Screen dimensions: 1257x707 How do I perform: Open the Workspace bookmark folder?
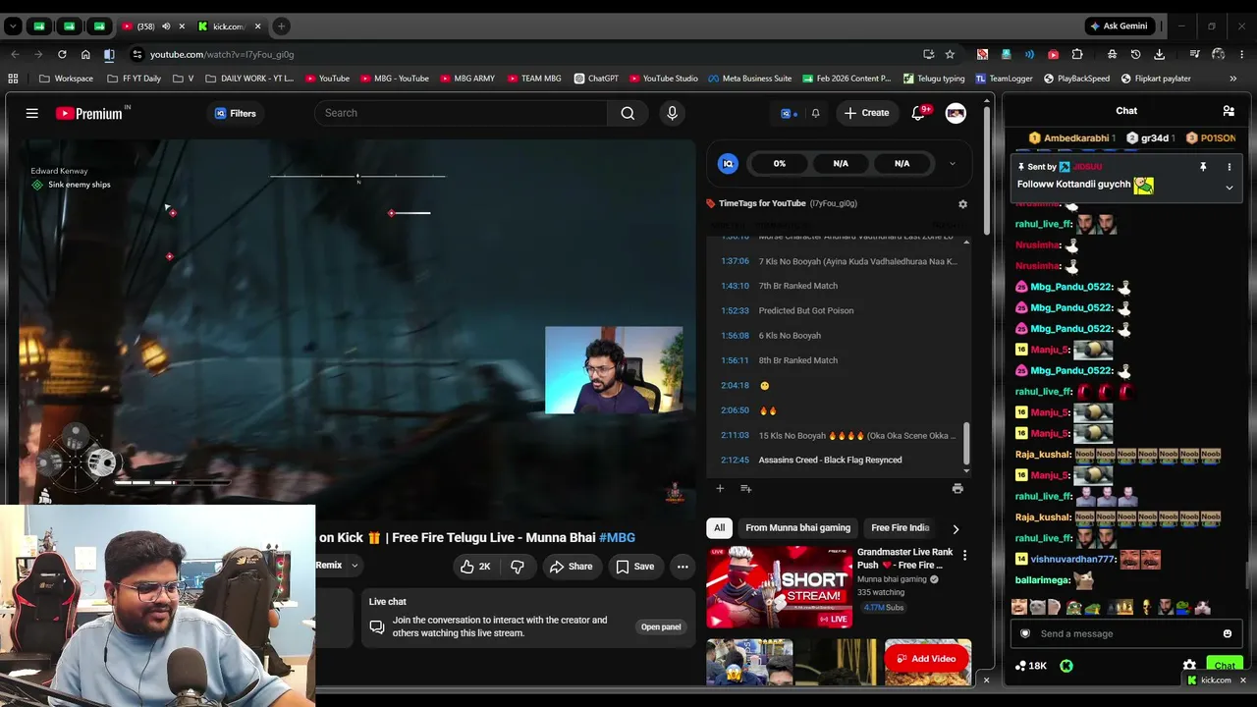tap(67, 79)
